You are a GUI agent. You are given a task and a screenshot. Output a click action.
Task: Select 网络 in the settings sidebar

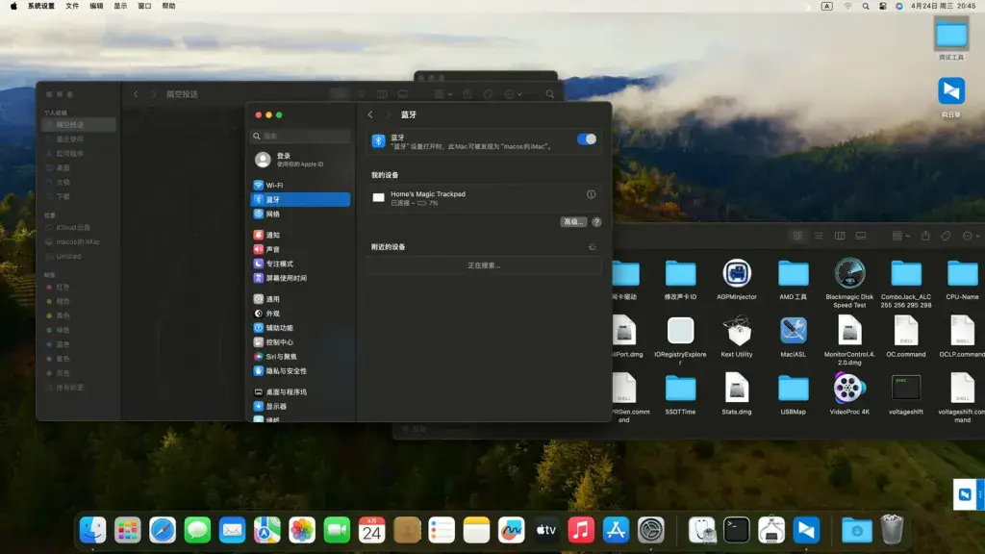click(x=301, y=214)
